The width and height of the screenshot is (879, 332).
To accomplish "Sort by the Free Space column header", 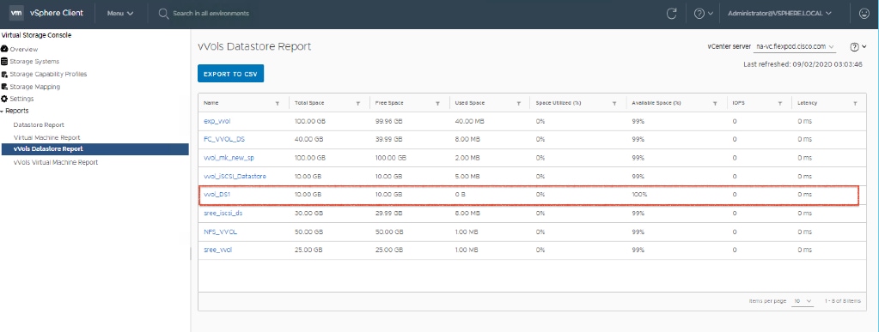I will pos(389,104).
